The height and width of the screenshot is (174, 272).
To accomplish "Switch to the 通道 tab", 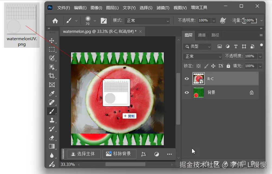I will [x=202, y=35].
